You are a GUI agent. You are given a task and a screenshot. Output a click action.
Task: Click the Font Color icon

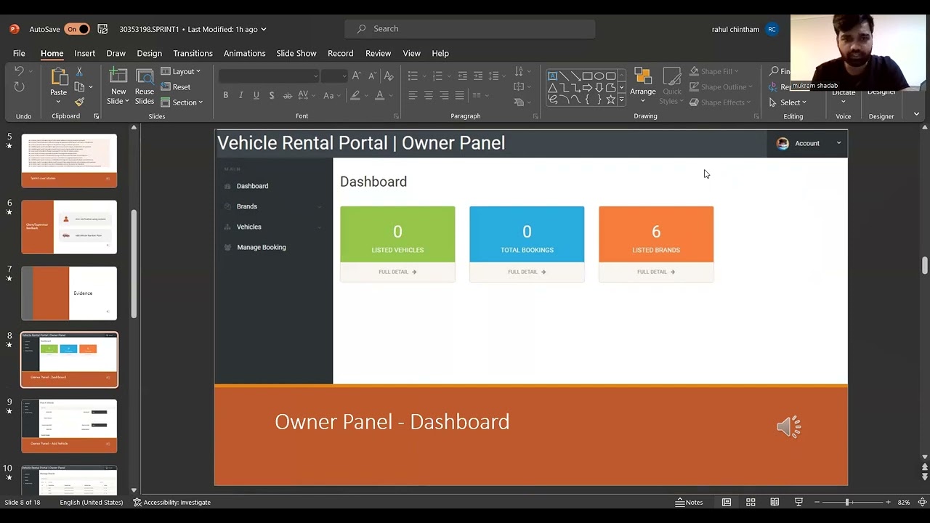(x=379, y=95)
